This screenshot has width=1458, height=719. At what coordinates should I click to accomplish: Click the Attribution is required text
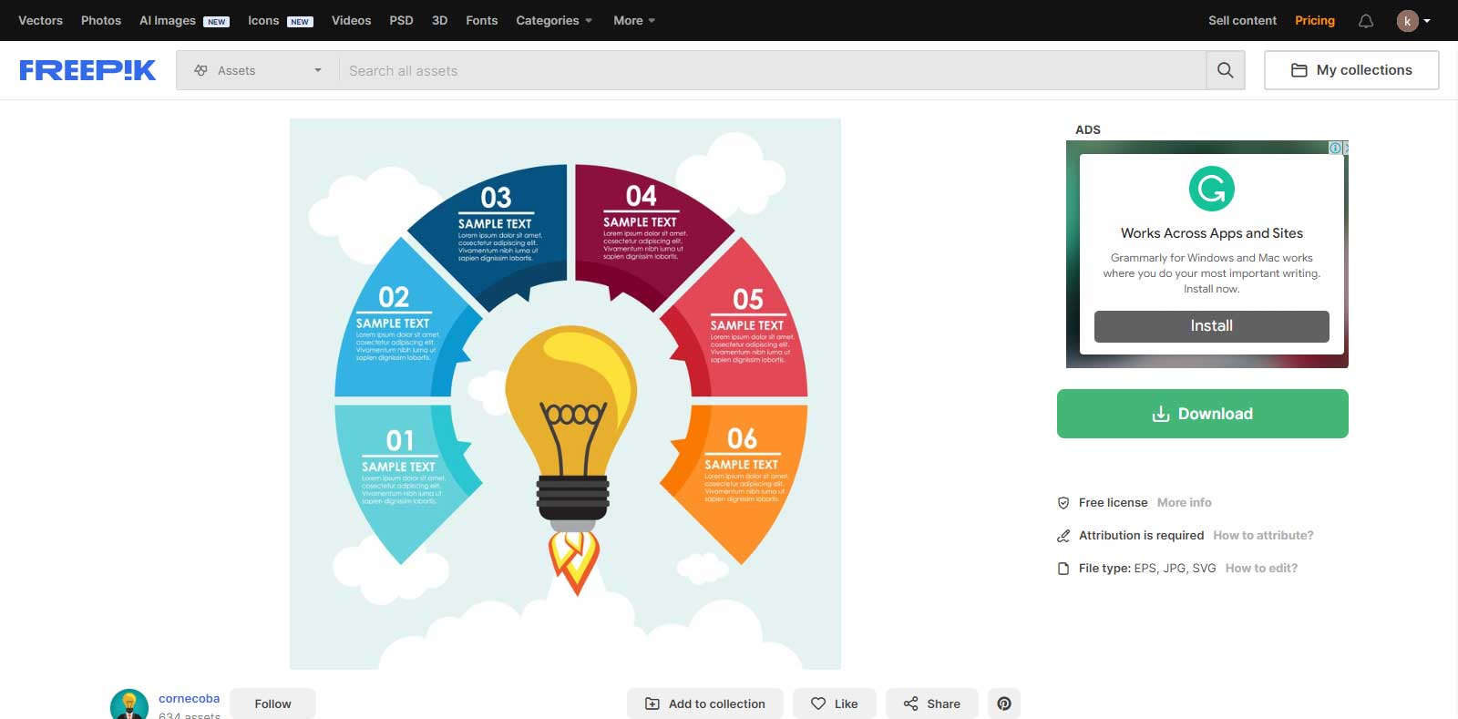tap(1141, 535)
